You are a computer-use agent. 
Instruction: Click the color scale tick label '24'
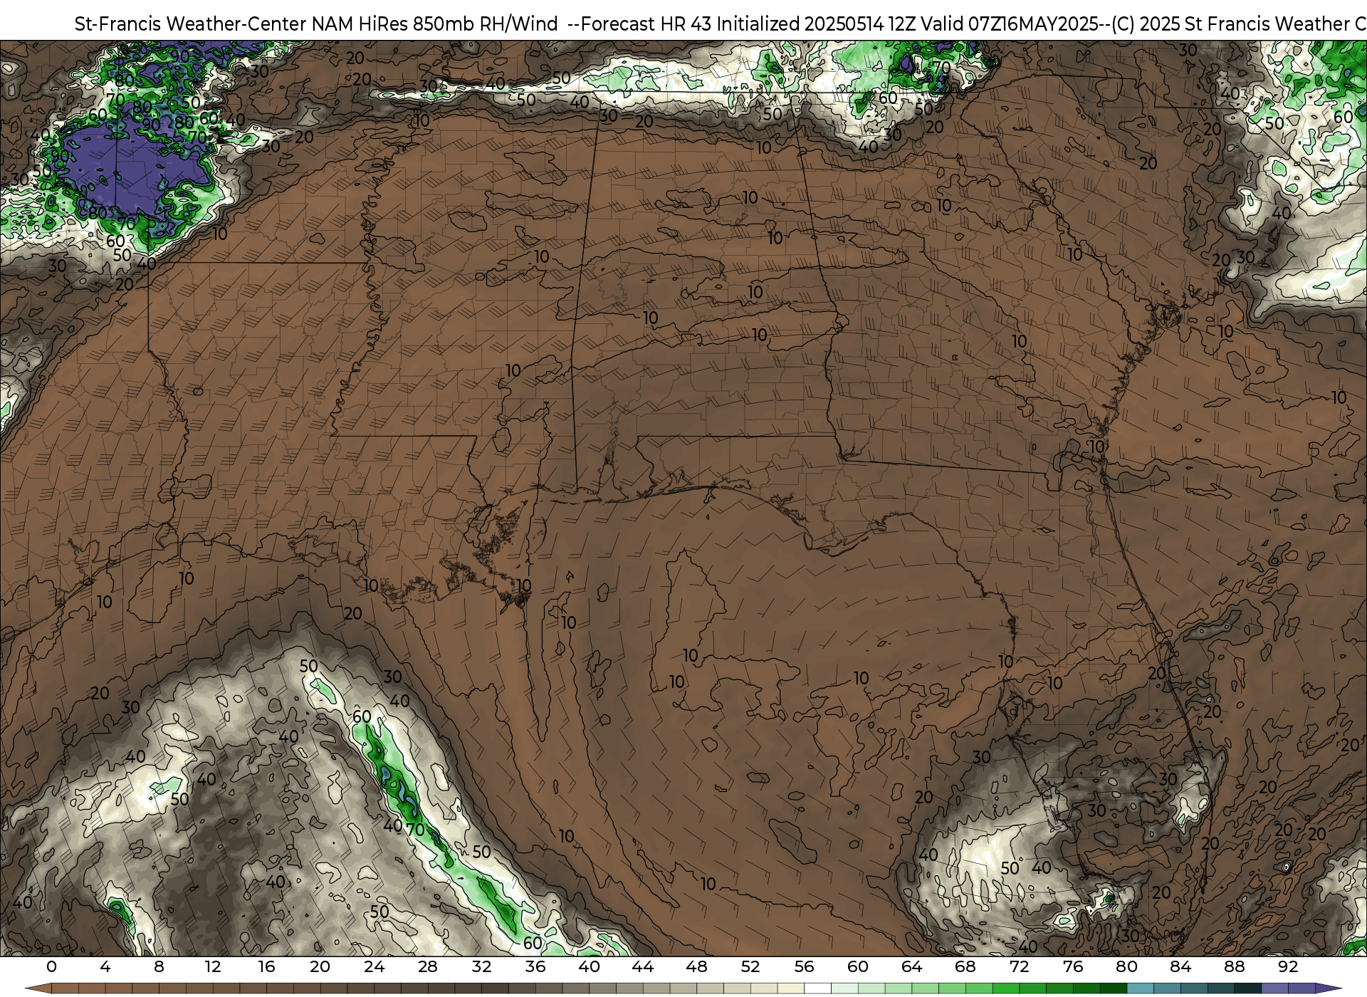(374, 966)
